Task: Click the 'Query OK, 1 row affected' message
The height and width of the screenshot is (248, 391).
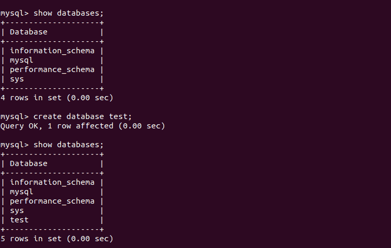Action: click(83, 126)
